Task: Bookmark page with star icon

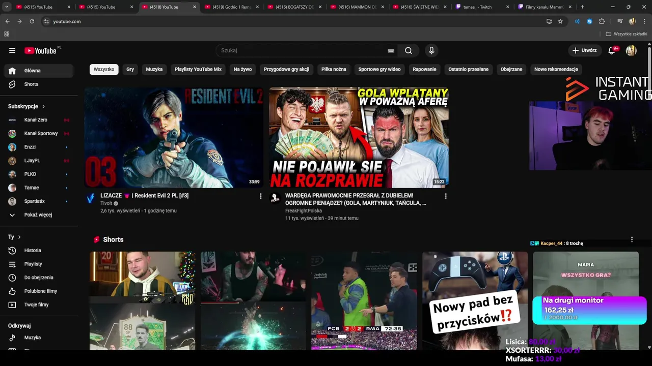Action: 560,21
